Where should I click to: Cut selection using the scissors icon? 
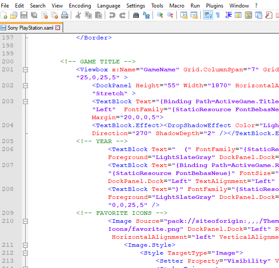(78, 15)
